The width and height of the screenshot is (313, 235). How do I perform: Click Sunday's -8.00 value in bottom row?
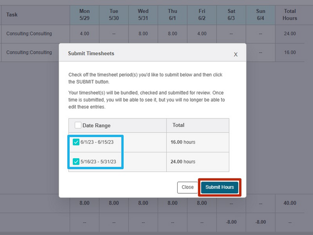tap(261, 222)
